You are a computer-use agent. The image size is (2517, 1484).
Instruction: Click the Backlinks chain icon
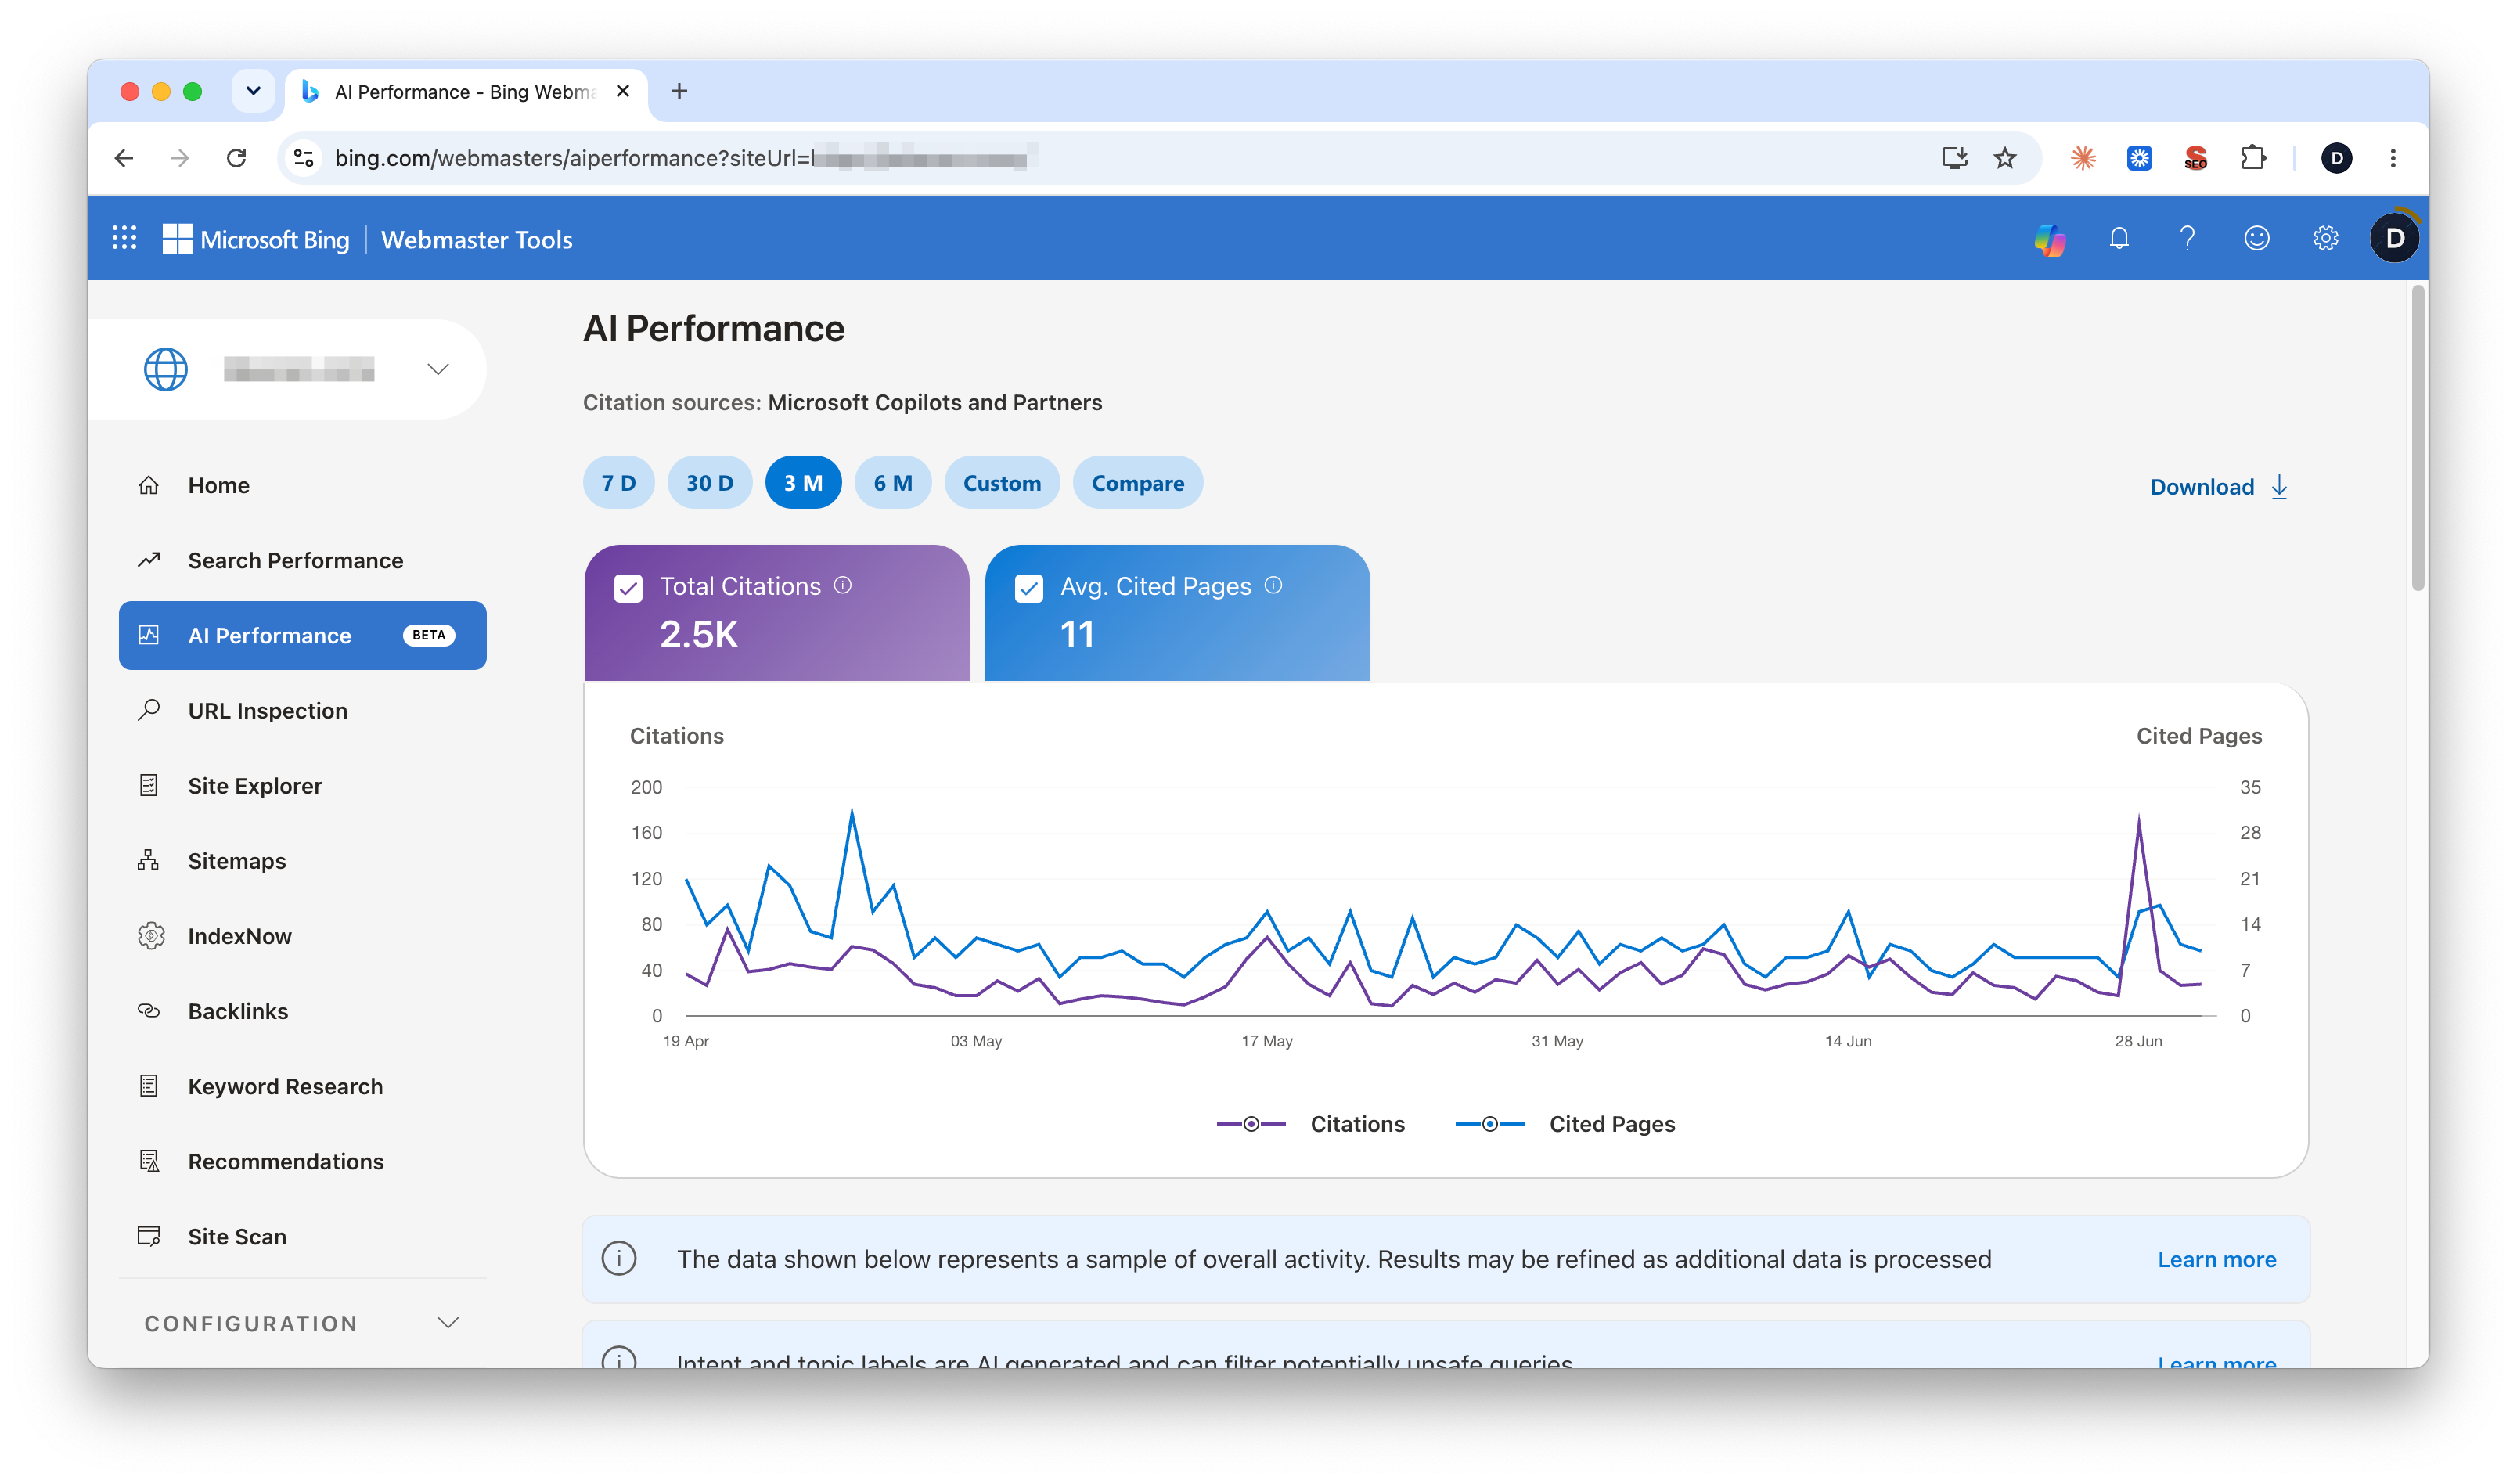[x=149, y=1011]
